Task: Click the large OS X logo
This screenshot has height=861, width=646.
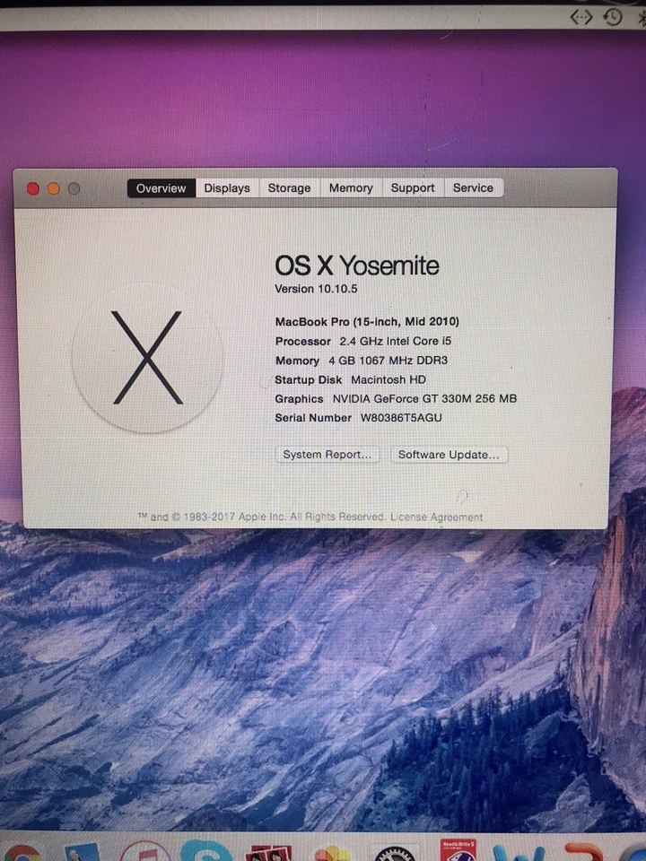Action: [147, 358]
